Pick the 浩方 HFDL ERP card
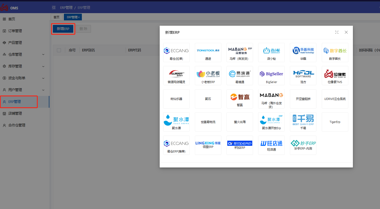Viewport: 380px width, 209px height. 303,76
